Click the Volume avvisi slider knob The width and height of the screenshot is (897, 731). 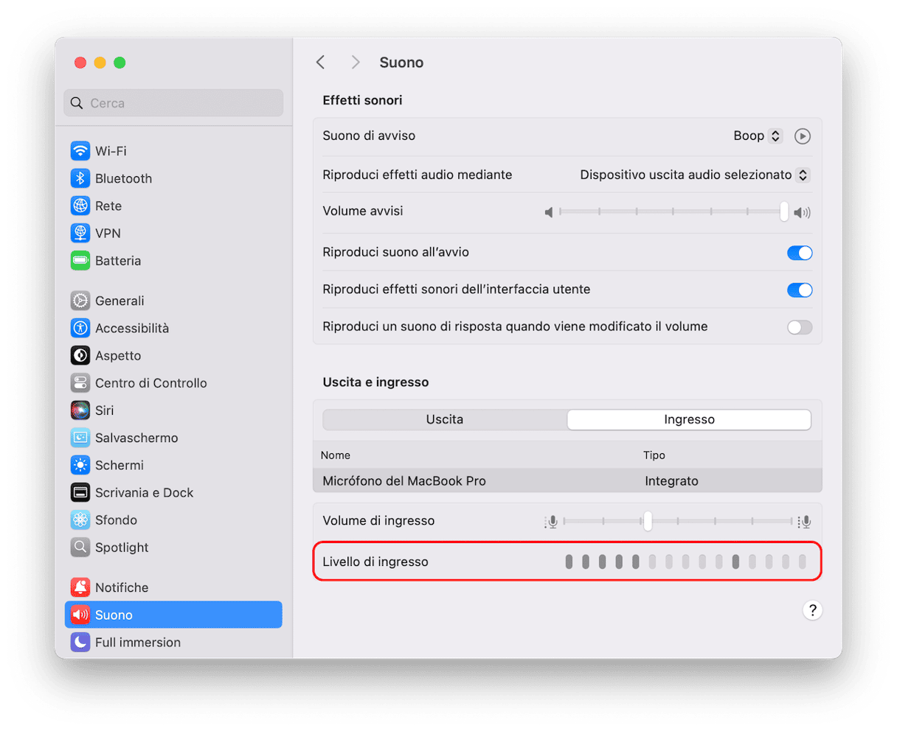click(x=784, y=211)
